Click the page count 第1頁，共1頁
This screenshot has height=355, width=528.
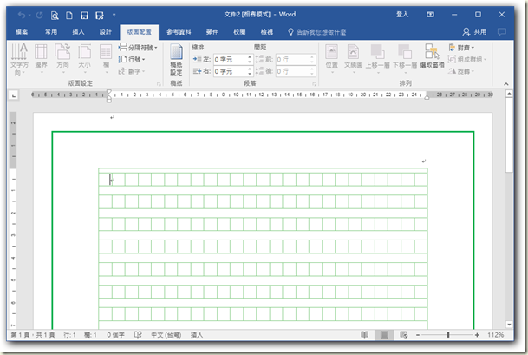pyautogui.click(x=33, y=335)
